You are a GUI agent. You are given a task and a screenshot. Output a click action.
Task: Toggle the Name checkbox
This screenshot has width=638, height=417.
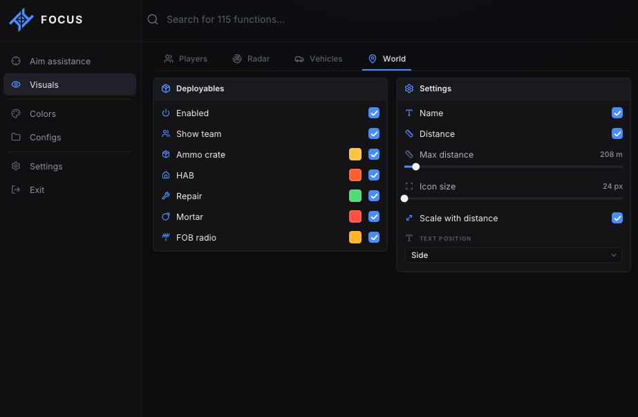617,113
